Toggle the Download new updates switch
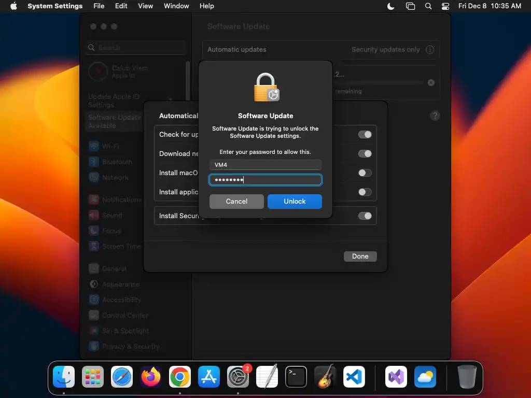 tap(365, 153)
